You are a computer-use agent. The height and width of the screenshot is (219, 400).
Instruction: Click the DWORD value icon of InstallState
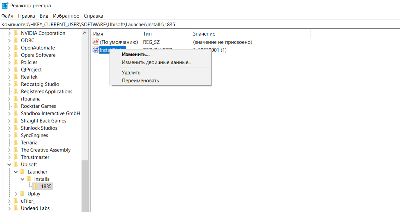click(96, 50)
